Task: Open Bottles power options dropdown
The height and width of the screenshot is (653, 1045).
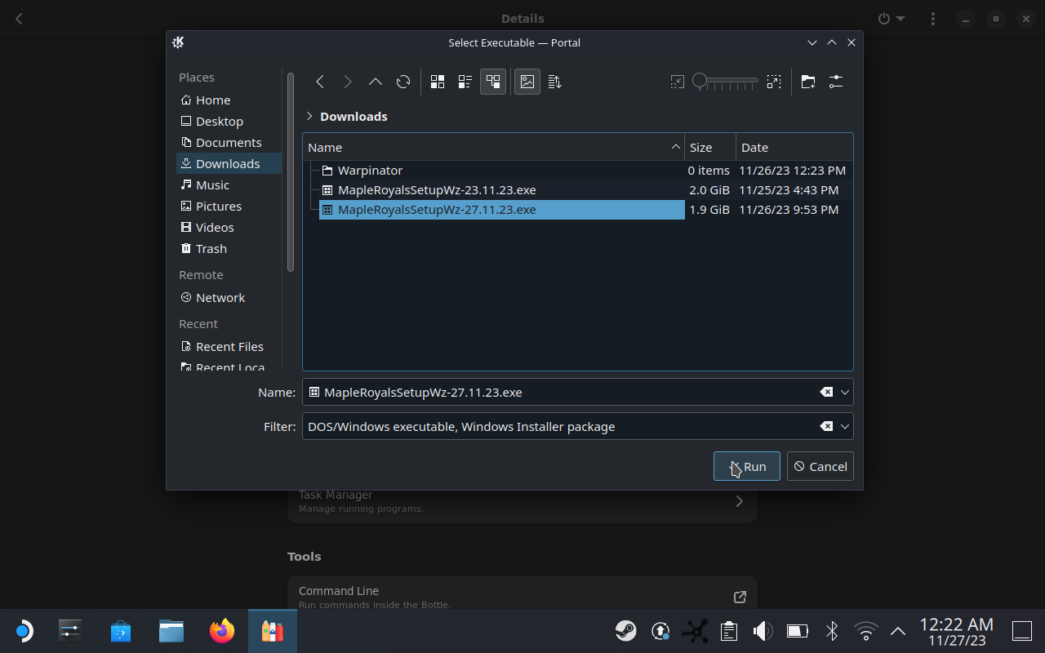Action: [x=891, y=18]
